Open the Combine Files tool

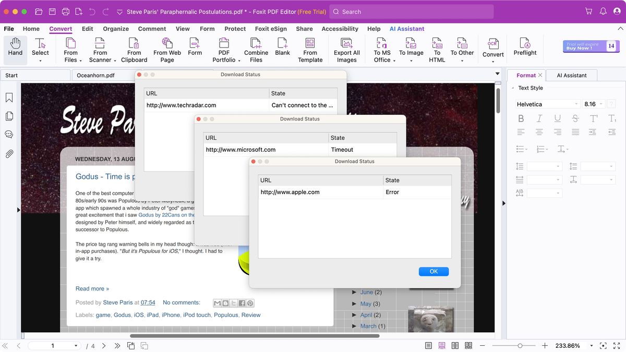tap(256, 49)
